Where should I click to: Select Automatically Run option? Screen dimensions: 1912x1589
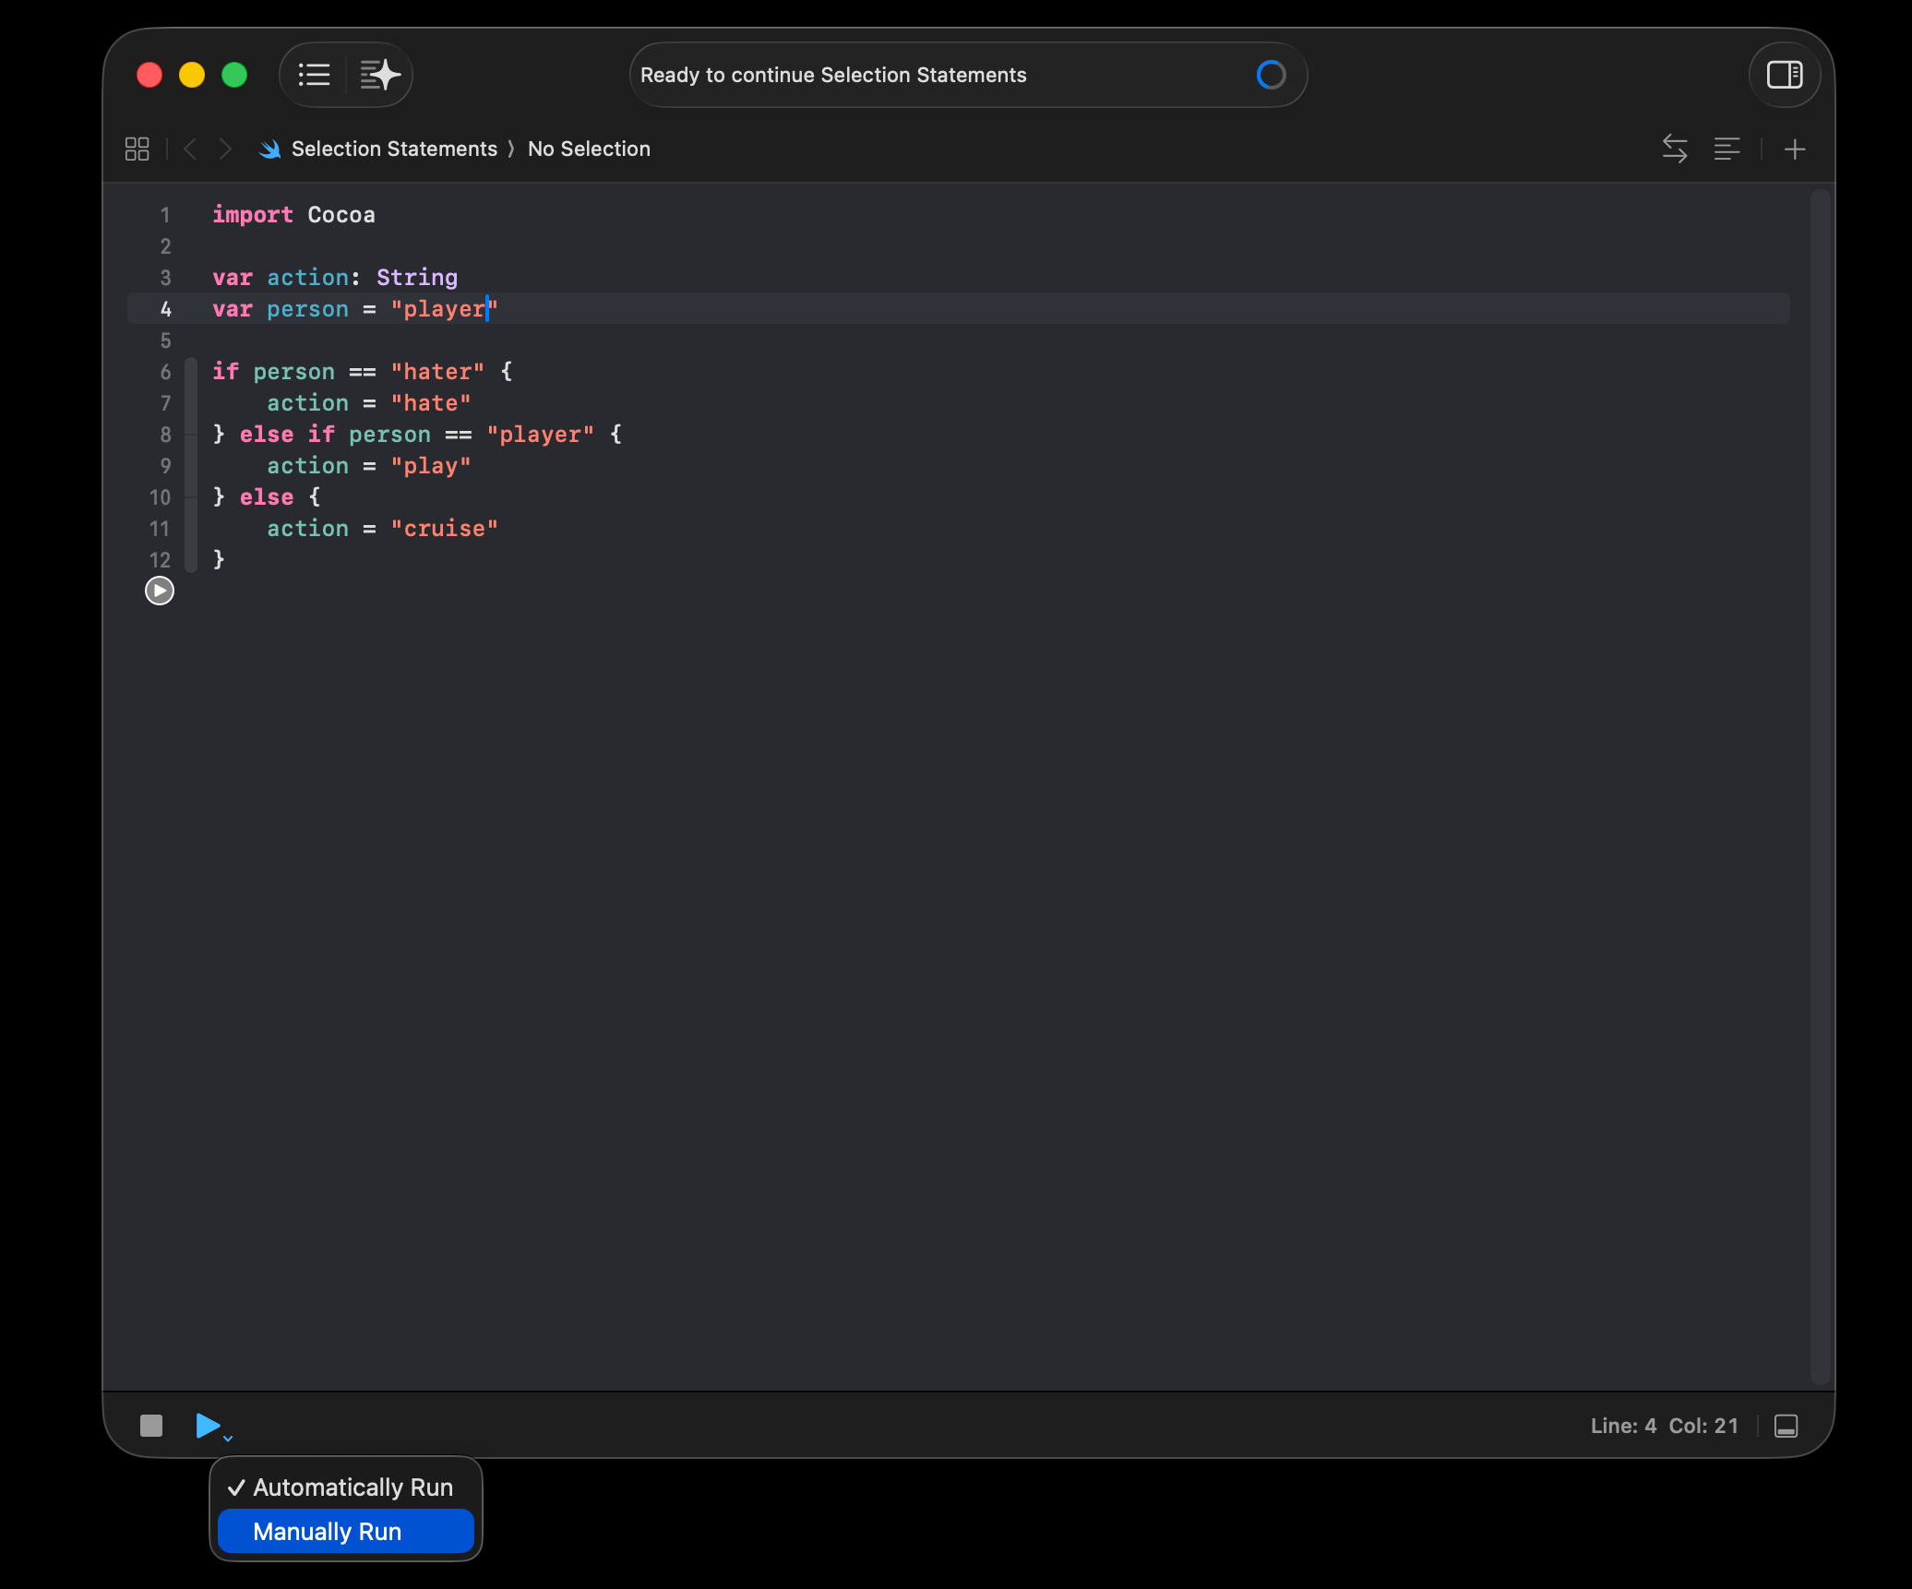click(x=352, y=1487)
